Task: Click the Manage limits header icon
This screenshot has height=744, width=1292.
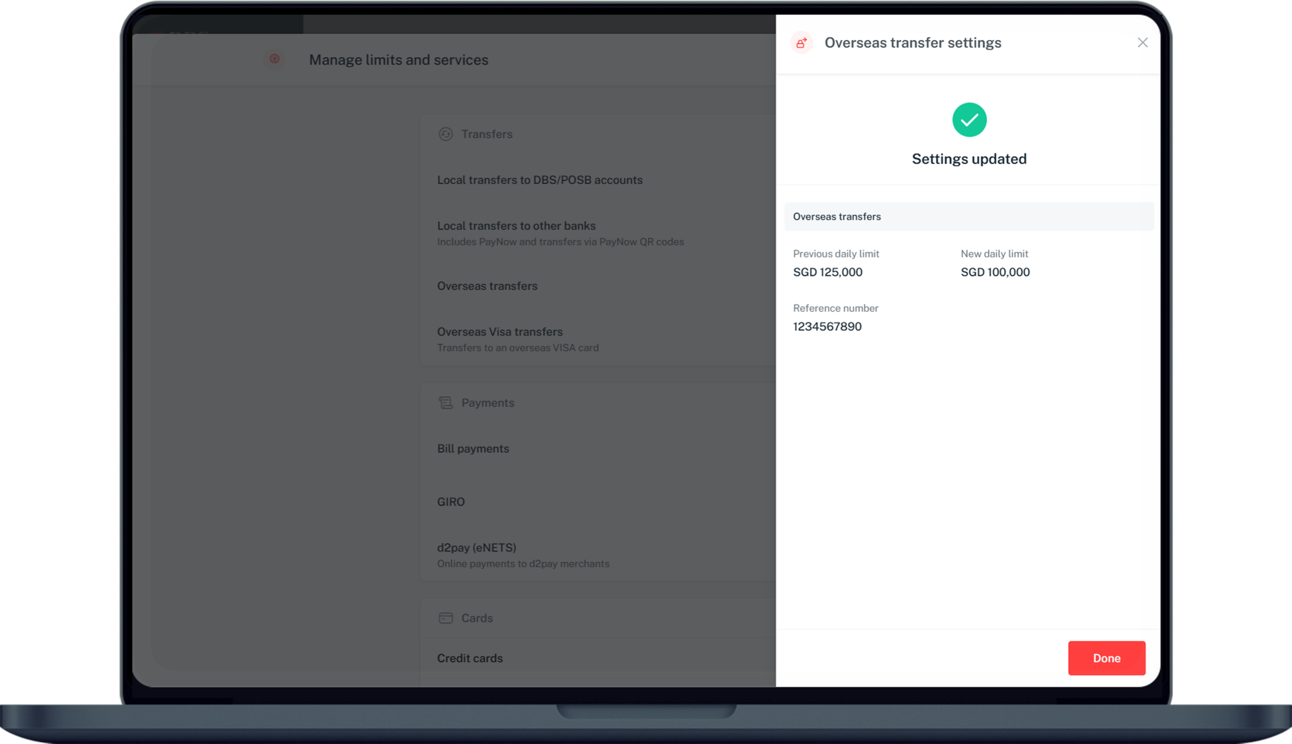Action: pos(275,59)
